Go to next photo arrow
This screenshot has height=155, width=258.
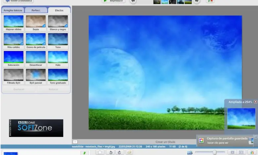click(196, 1)
